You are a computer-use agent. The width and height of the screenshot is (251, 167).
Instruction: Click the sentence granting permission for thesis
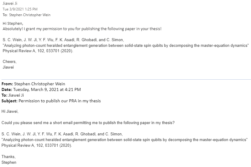coord(82,29)
